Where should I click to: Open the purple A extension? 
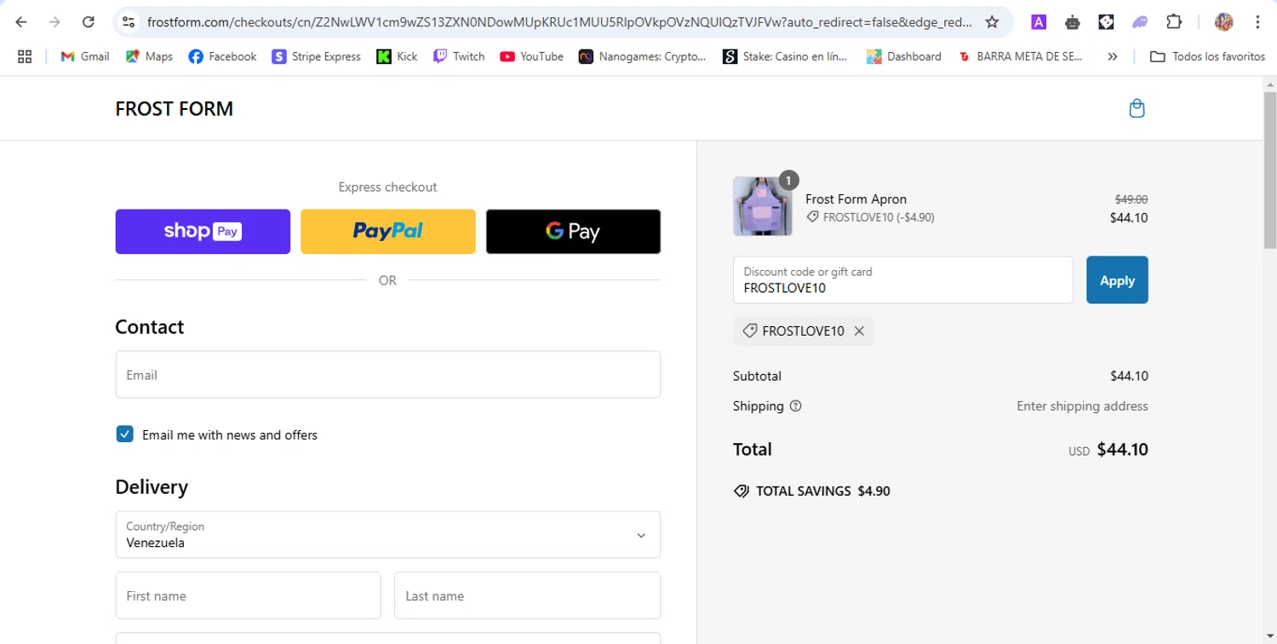pyautogui.click(x=1039, y=22)
